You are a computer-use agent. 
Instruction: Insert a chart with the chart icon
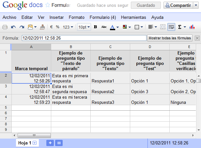click(x=192, y=27)
